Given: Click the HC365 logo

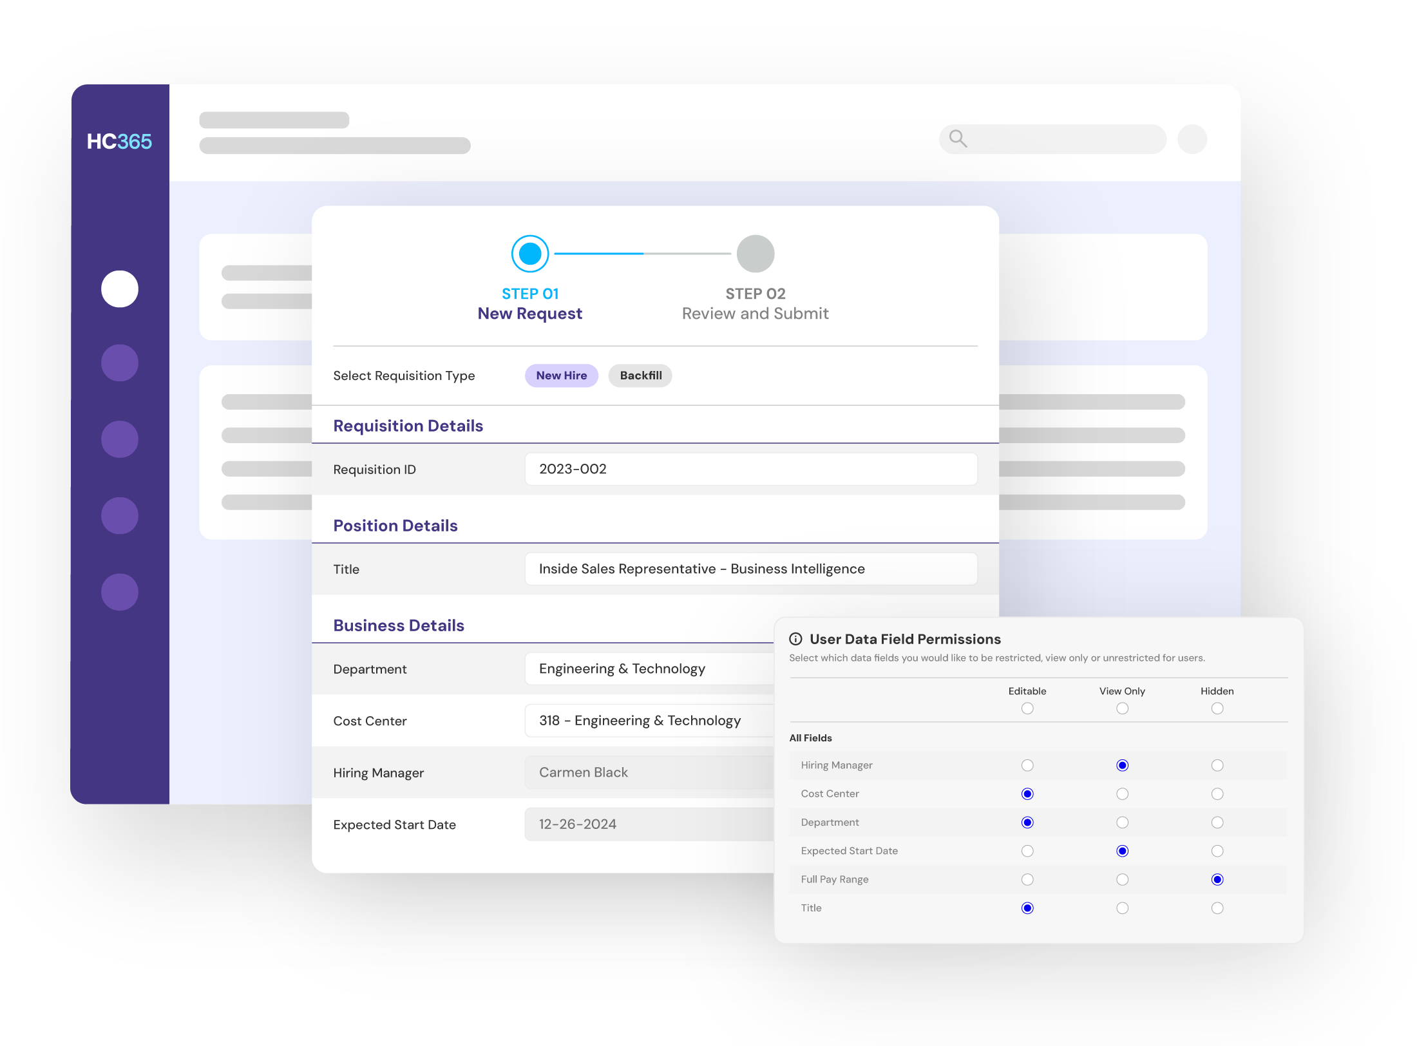Looking at the screenshot, I should (119, 142).
